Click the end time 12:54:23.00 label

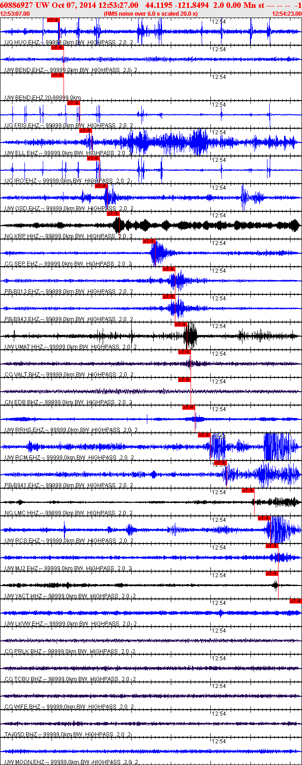point(286,14)
